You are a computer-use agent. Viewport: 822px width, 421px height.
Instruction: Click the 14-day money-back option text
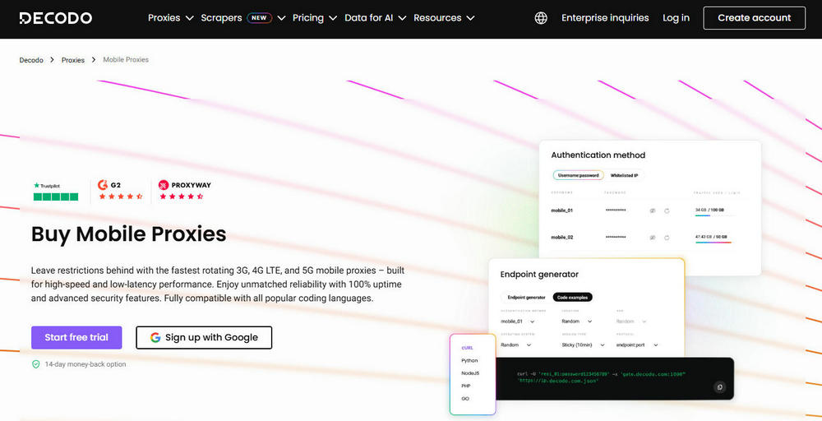(85, 364)
